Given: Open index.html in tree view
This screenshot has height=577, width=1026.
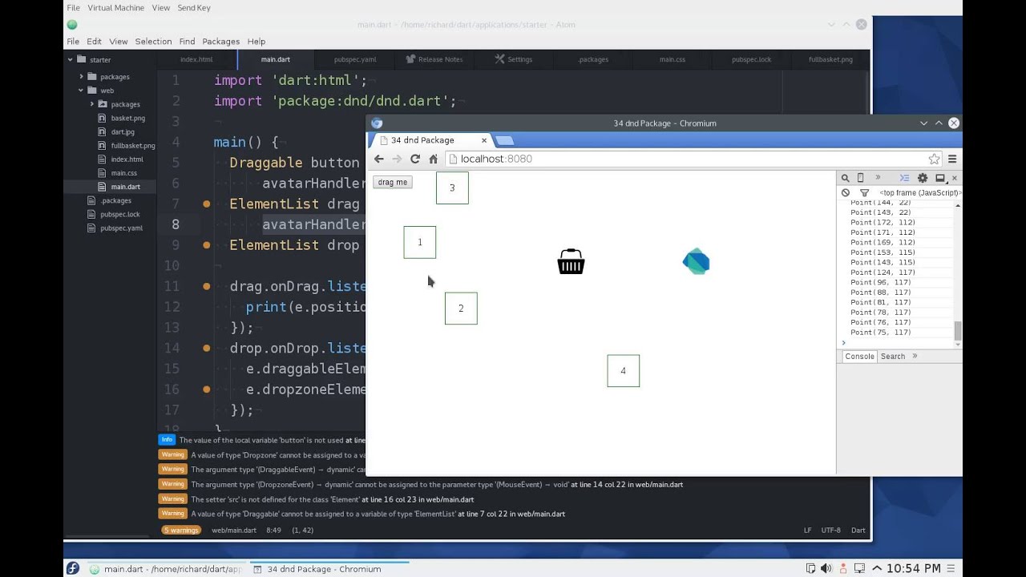Looking at the screenshot, I should (127, 159).
